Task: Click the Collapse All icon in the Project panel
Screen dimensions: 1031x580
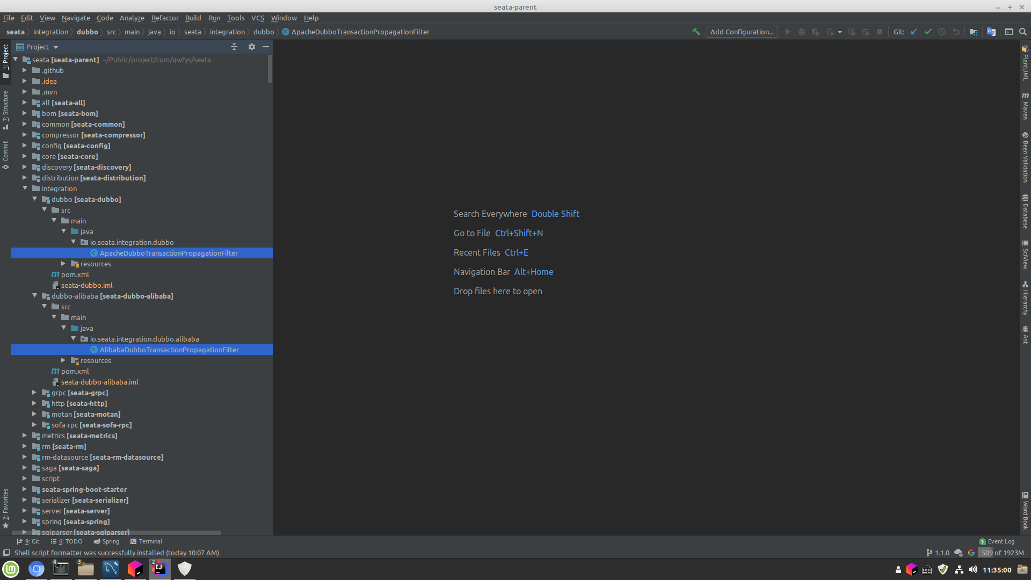Action: tap(234, 47)
